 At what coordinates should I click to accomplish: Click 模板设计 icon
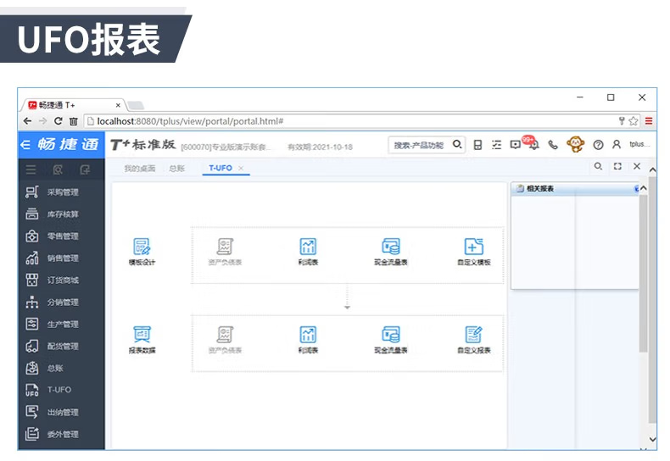[x=142, y=252]
